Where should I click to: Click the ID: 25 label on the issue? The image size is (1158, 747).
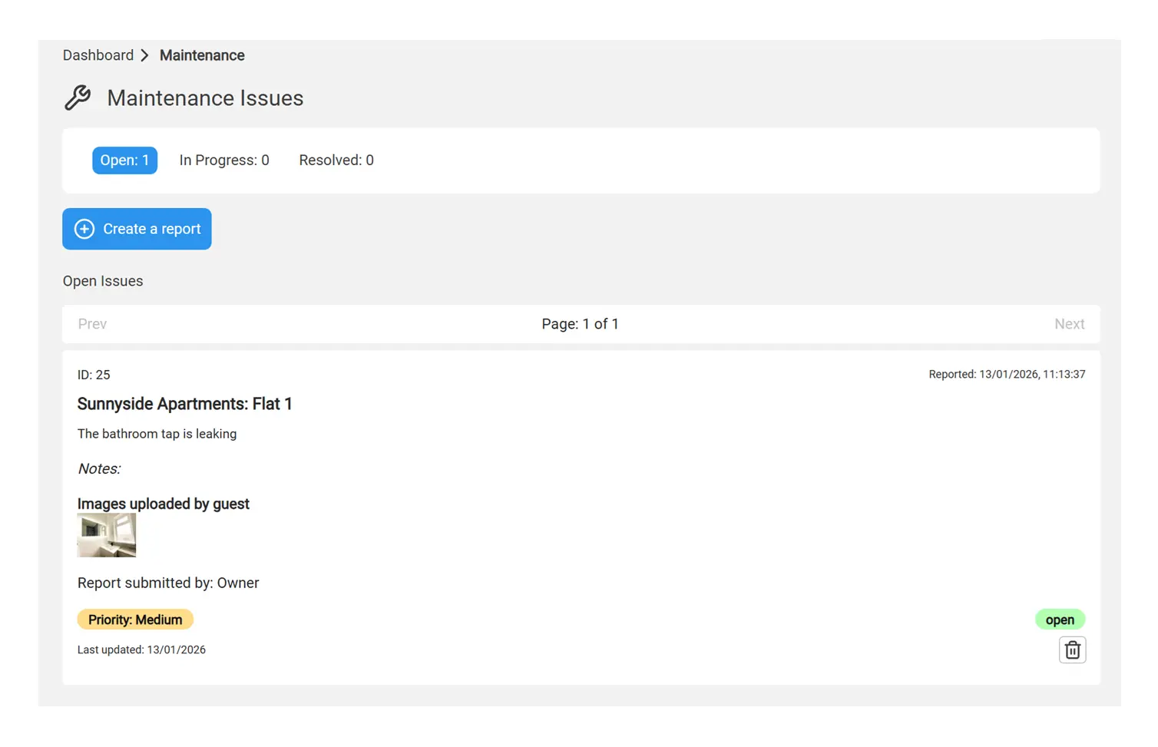(94, 375)
